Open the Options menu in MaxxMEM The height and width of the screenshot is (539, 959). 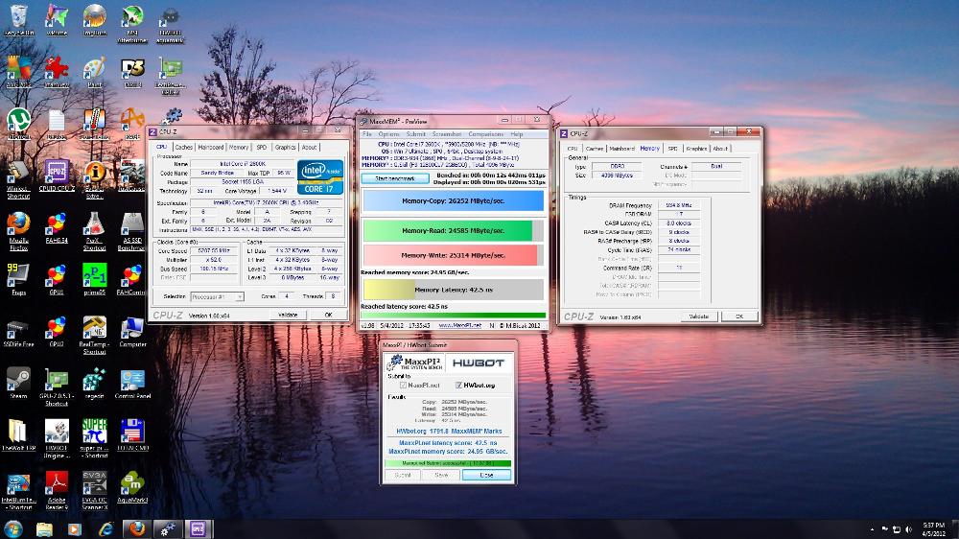tap(388, 134)
